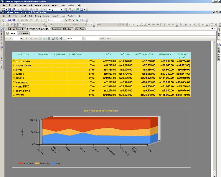Click the Cut icon in front toolbar

pyautogui.click(x=18, y=20)
